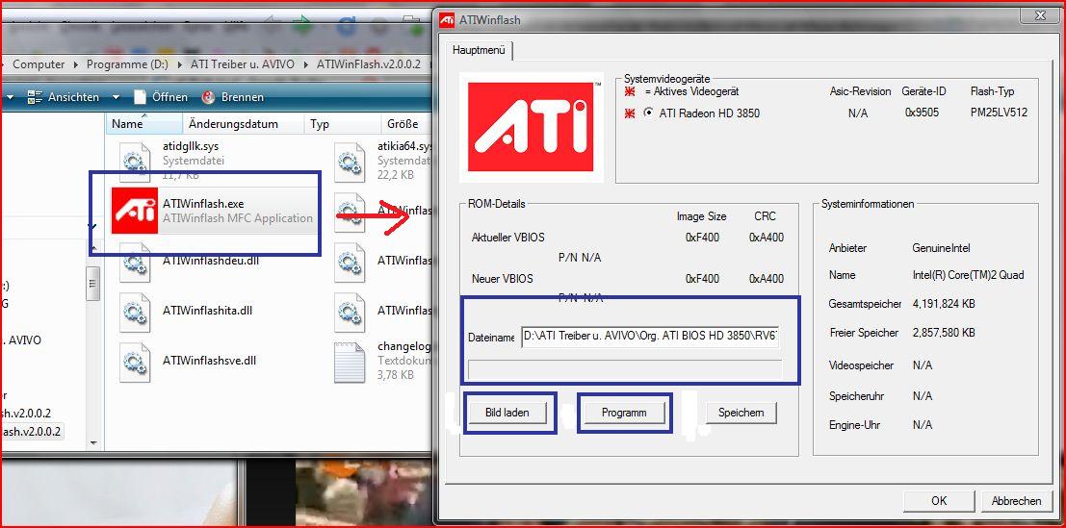Click the Brennen label in Explorer toolbar
The height and width of the screenshot is (528, 1066).
242,97
